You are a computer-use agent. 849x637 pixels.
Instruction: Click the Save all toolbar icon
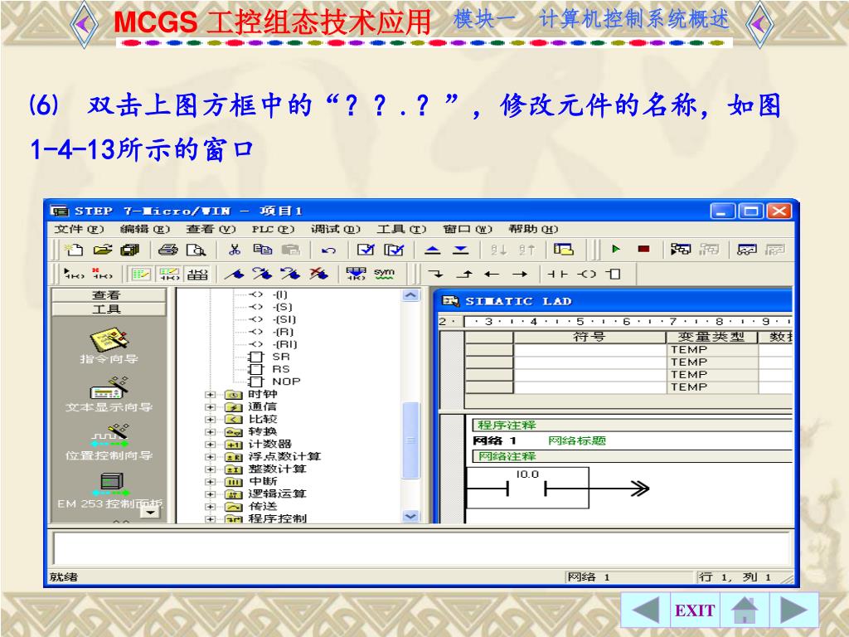[x=130, y=250]
